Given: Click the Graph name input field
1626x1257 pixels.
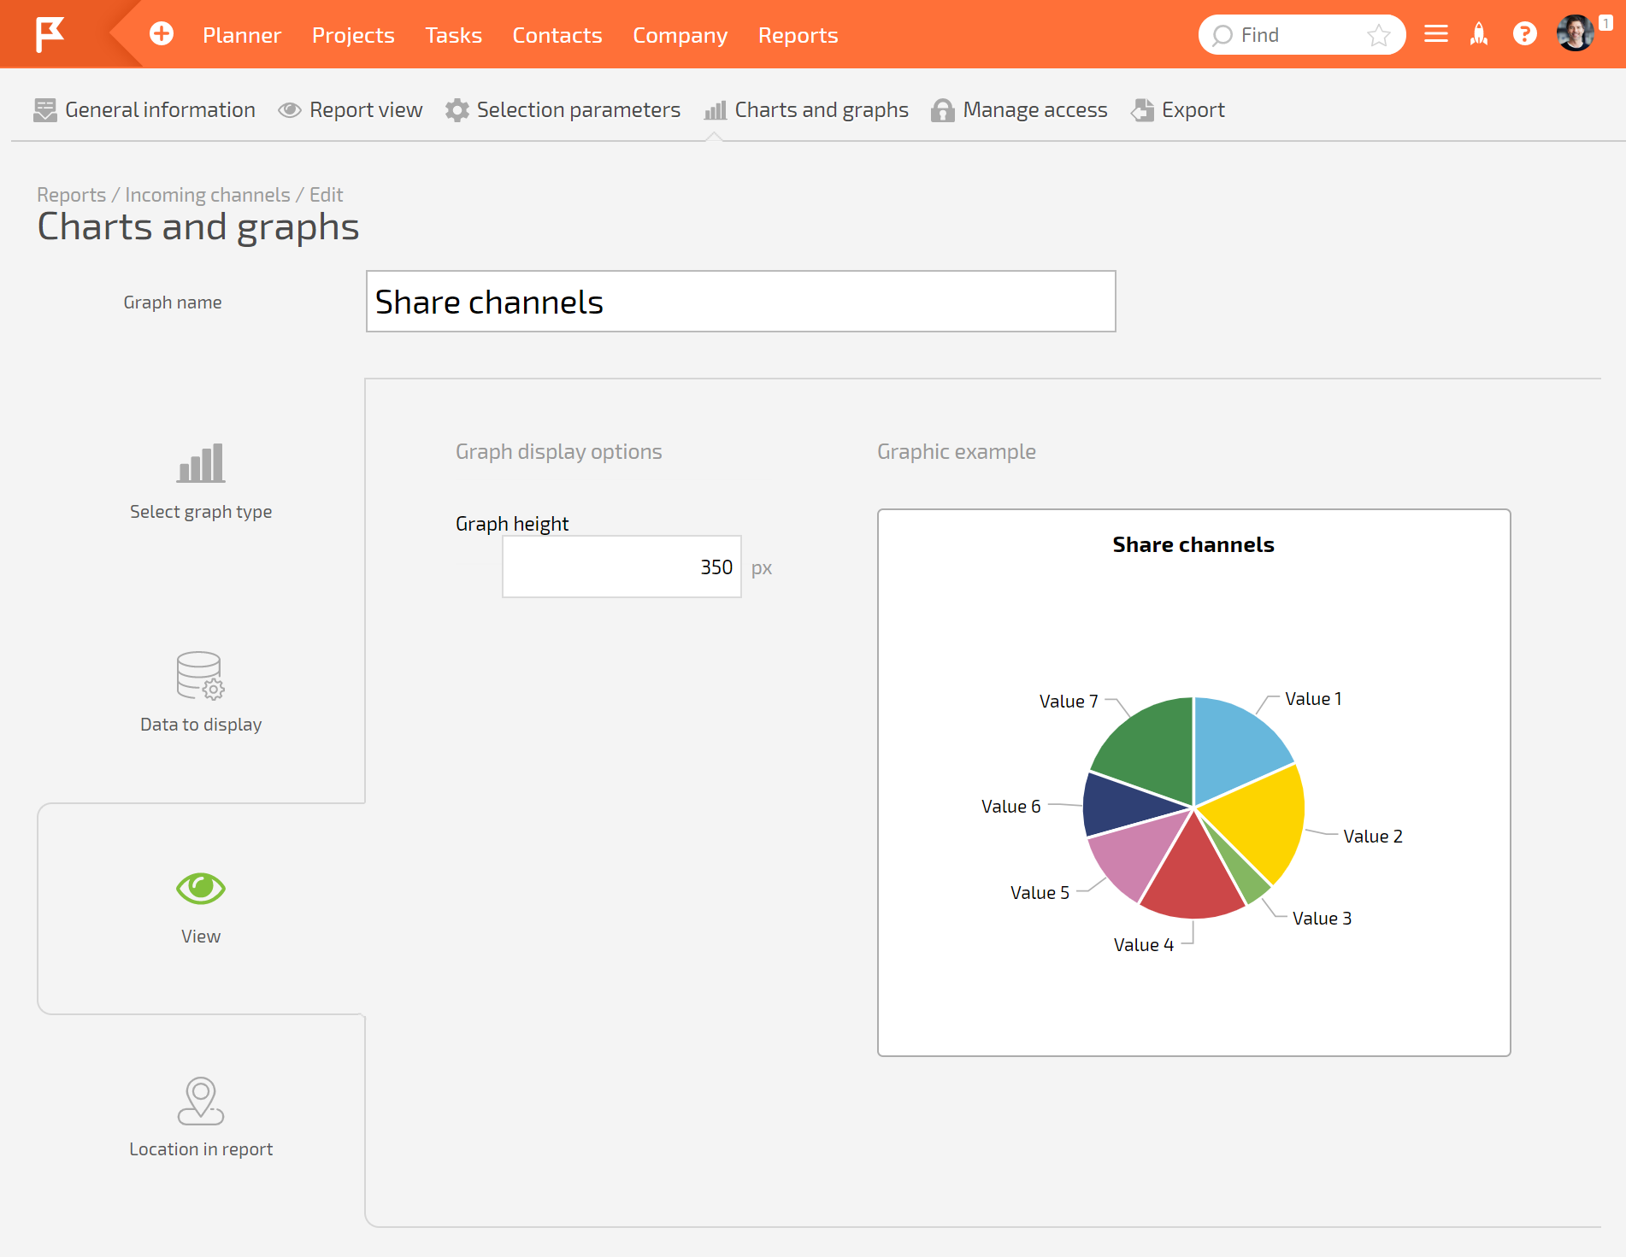Looking at the screenshot, I should tap(741, 302).
